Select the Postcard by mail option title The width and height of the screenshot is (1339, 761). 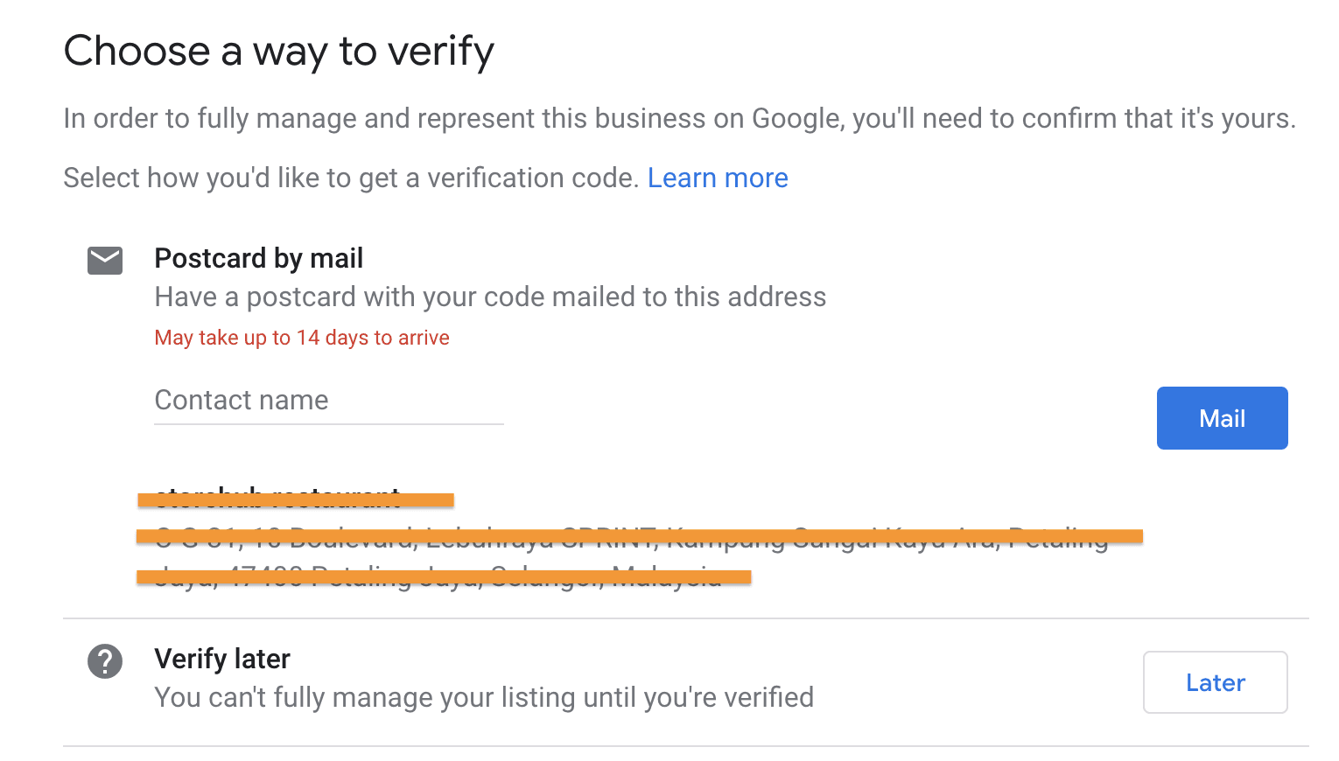click(259, 259)
